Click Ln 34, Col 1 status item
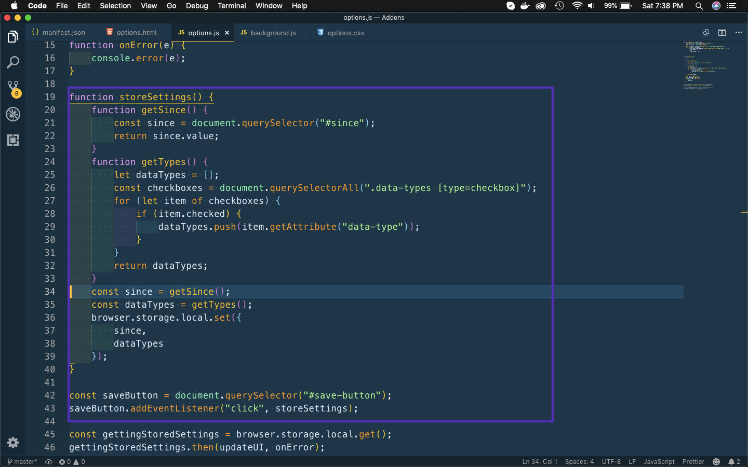 point(540,462)
